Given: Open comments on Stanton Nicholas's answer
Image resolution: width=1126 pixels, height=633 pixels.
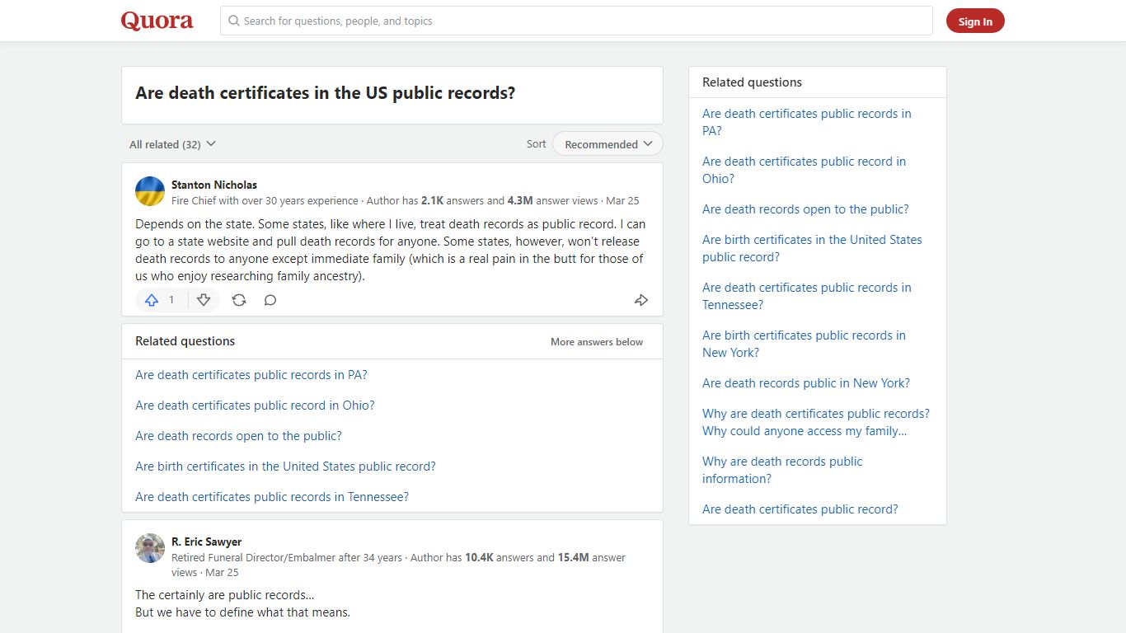Looking at the screenshot, I should (270, 300).
